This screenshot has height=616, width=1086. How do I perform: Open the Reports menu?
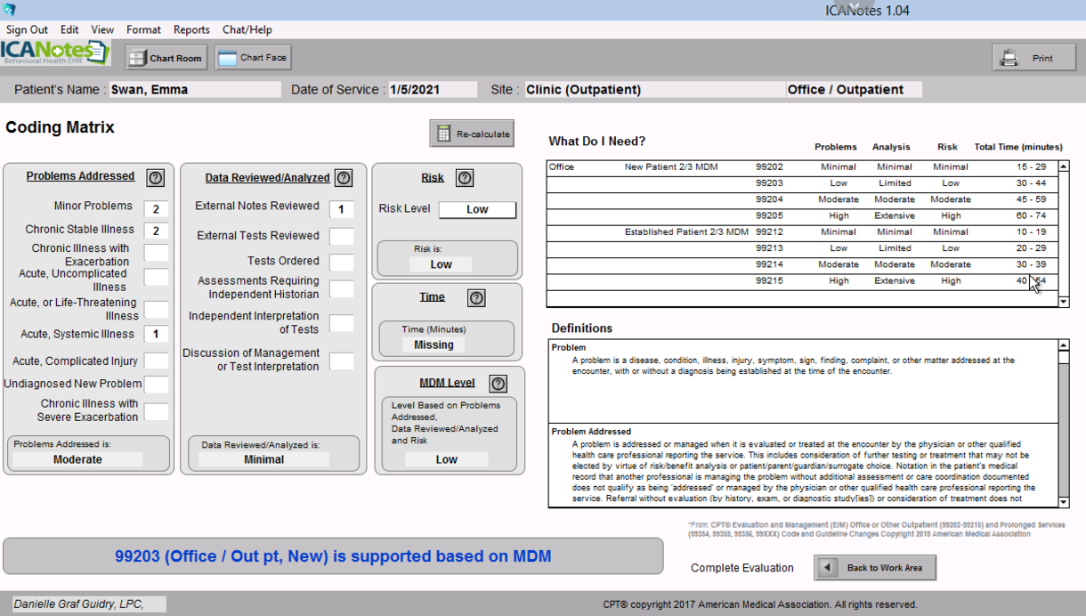tap(191, 29)
